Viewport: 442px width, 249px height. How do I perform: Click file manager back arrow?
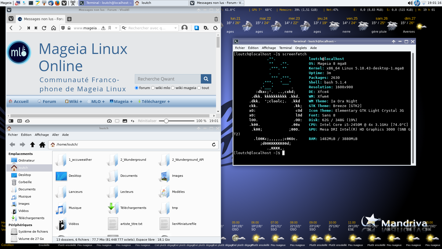point(12,144)
